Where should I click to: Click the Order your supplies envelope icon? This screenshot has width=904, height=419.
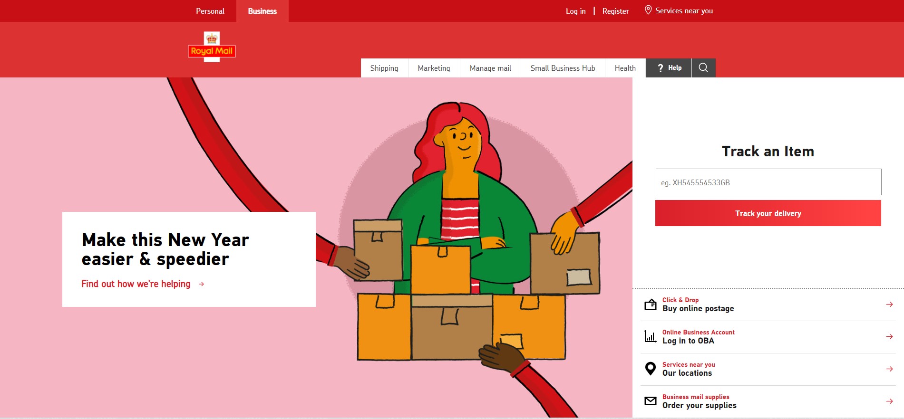coord(650,401)
